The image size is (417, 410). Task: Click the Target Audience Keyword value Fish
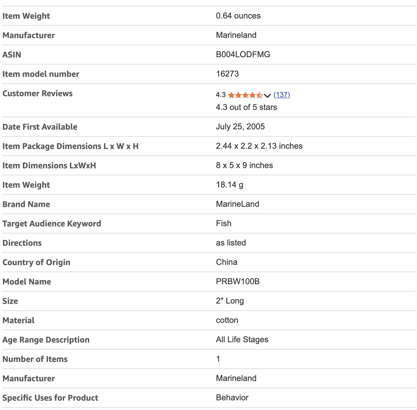(223, 223)
